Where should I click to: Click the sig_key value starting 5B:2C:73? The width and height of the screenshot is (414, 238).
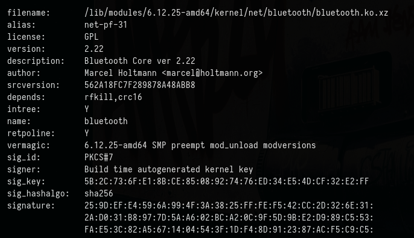point(226,181)
